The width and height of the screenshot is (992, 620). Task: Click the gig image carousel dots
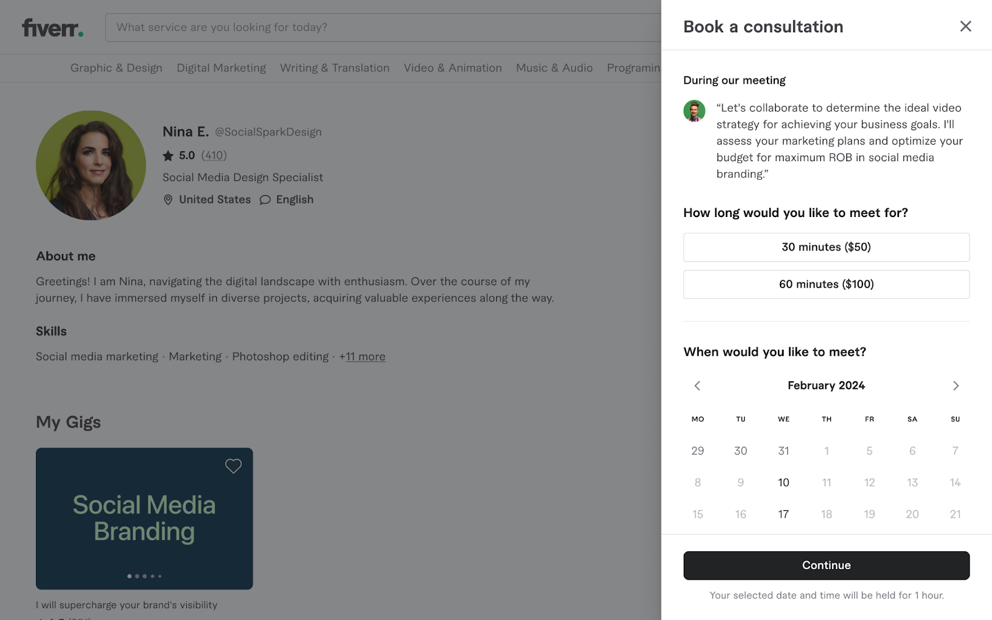pos(144,576)
